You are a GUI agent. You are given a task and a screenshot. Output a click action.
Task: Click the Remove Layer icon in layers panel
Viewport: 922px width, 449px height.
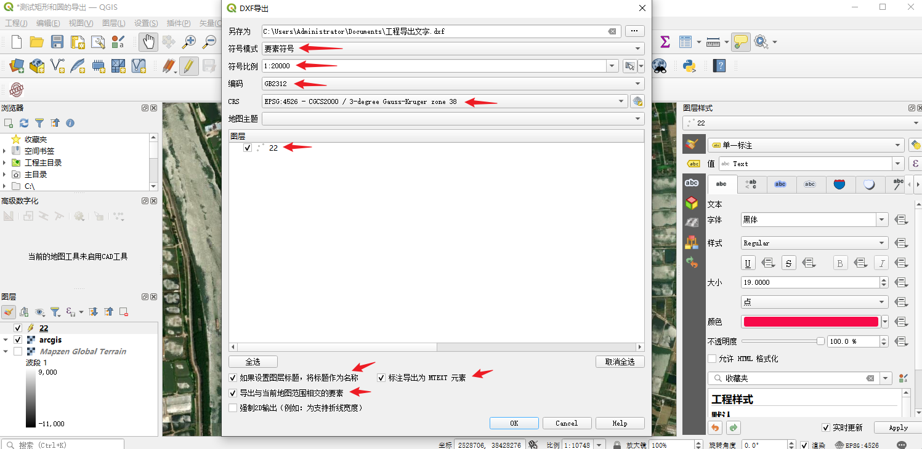(x=123, y=312)
